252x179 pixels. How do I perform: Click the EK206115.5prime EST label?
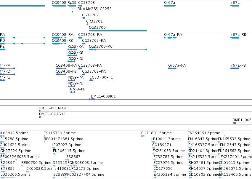69,151
